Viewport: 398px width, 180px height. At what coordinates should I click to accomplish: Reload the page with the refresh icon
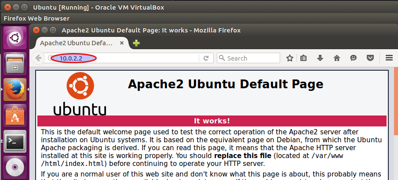[x=206, y=58]
